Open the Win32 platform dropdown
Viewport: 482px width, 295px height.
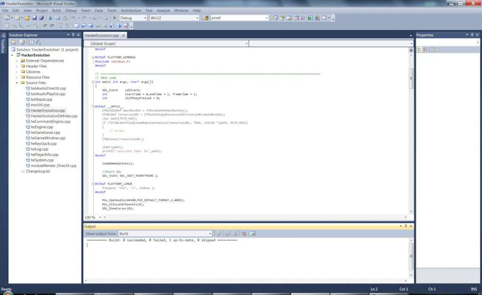[197, 18]
